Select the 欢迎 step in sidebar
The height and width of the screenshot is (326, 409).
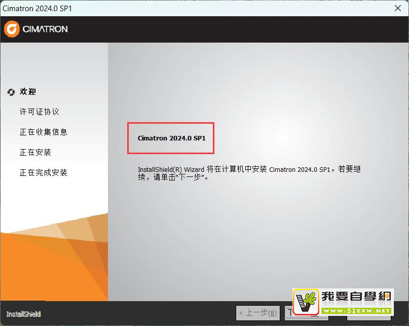[28, 92]
